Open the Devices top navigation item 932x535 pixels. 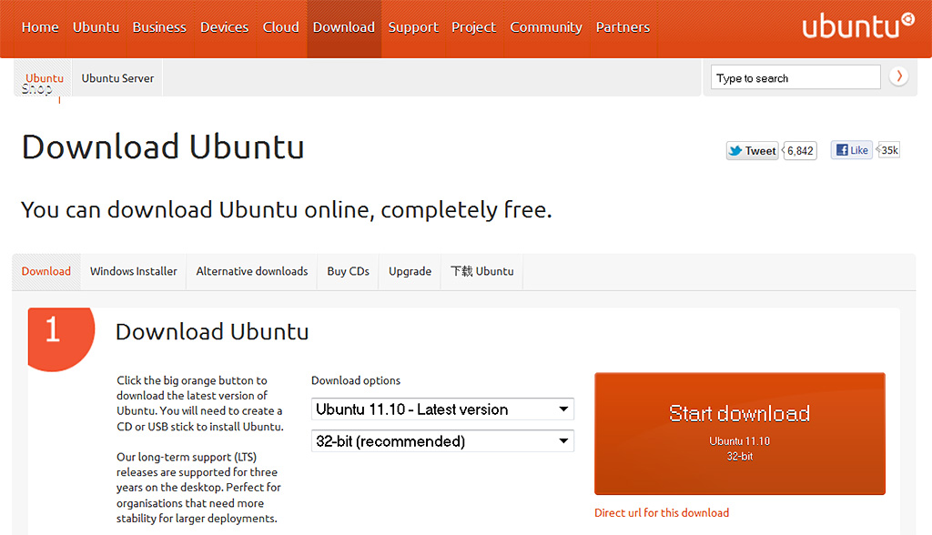(x=224, y=27)
